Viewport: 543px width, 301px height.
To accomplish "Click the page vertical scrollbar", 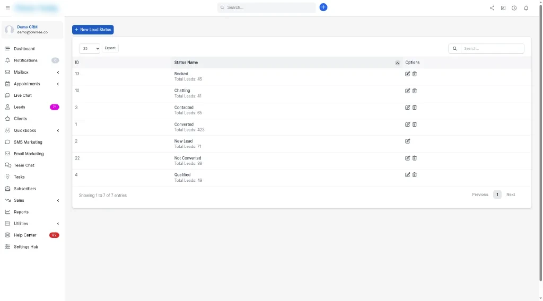I will pos(540,142).
